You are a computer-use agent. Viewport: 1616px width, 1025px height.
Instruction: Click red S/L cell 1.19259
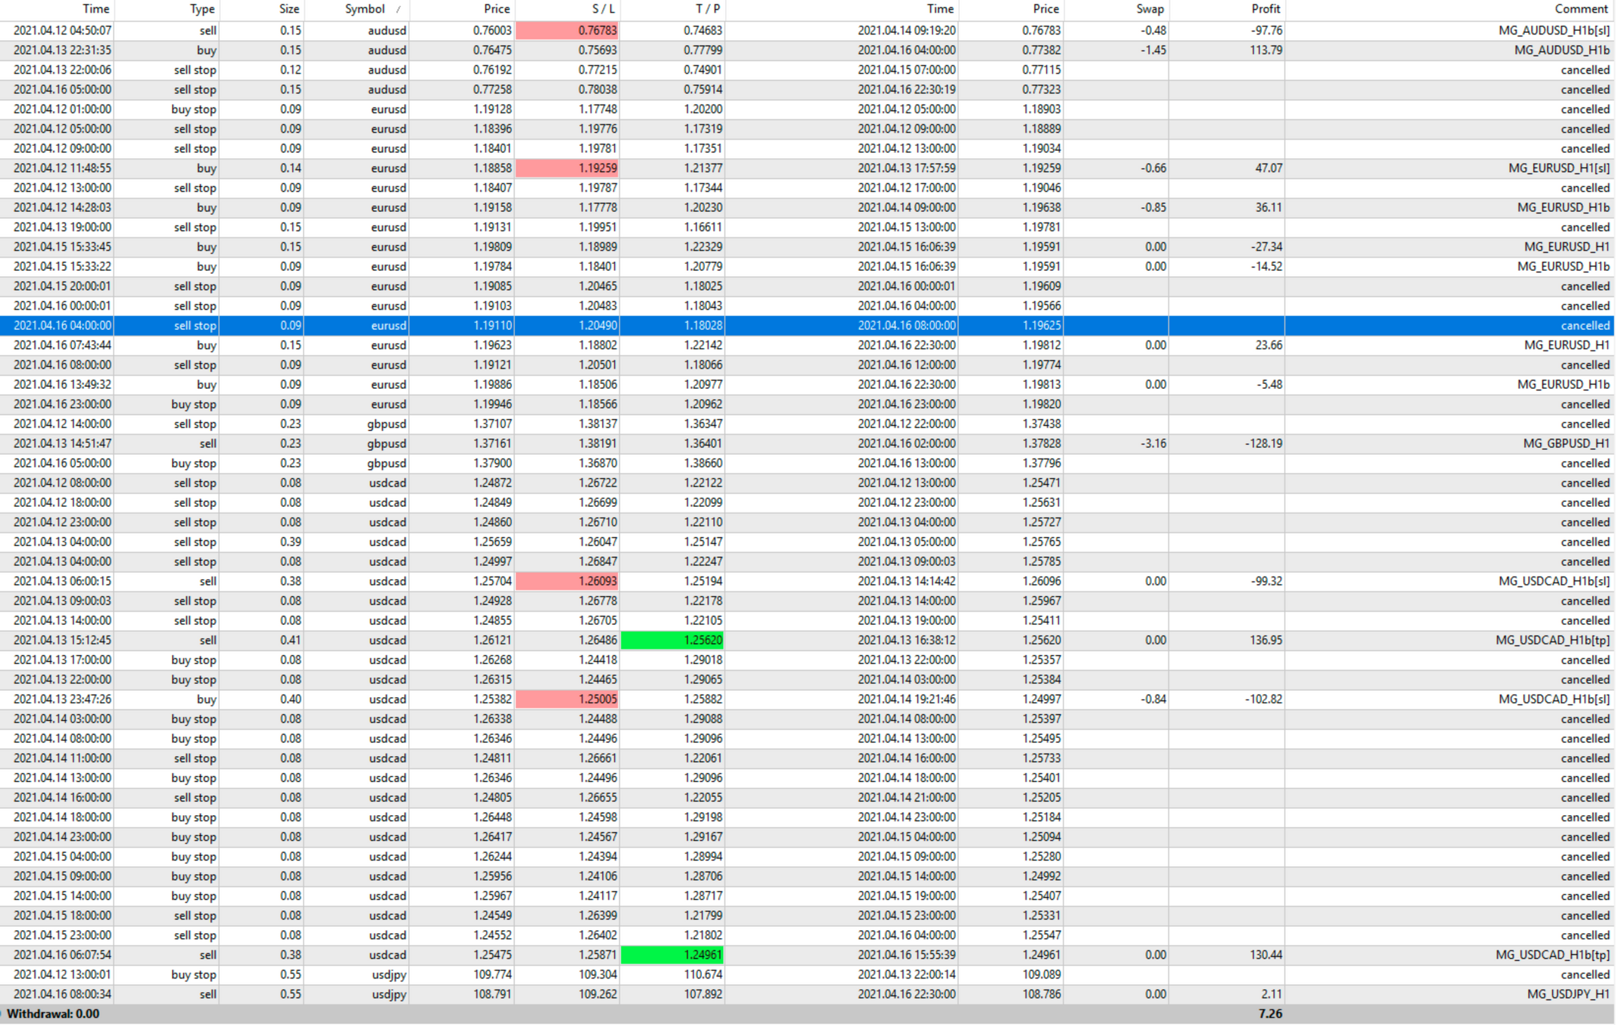click(x=568, y=168)
